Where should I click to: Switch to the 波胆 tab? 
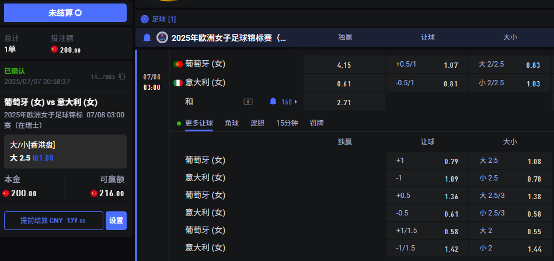pyautogui.click(x=257, y=123)
